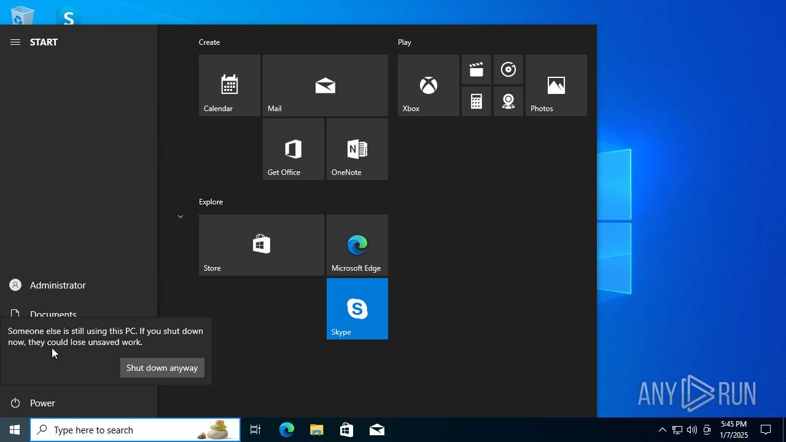786x442 pixels.
Task: Open the Xbox tile
Action: 429,85
